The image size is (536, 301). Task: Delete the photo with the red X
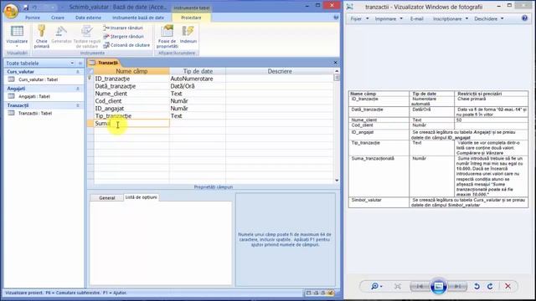(x=508, y=286)
